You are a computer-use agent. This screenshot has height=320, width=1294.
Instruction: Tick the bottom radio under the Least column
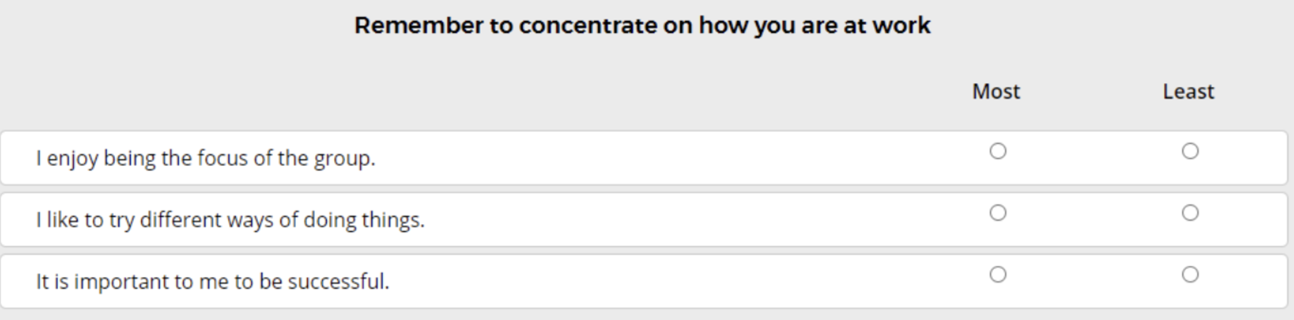[1189, 275]
